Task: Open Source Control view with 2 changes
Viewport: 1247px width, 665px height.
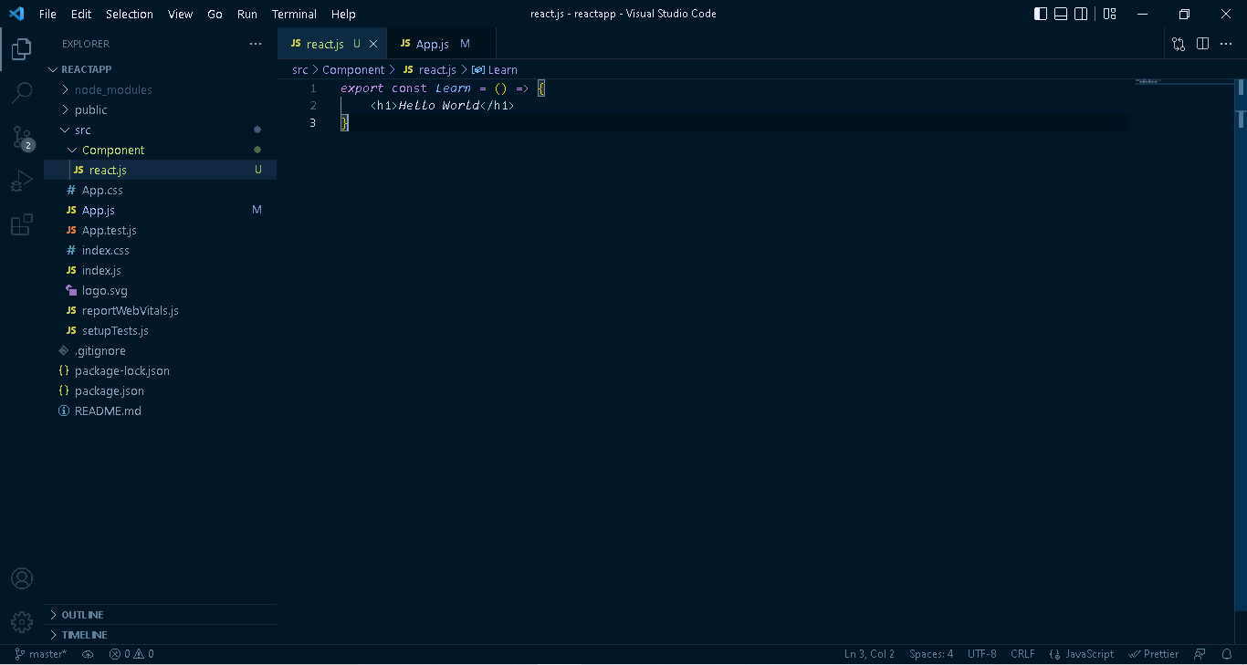Action: pyautogui.click(x=22, y=138)
